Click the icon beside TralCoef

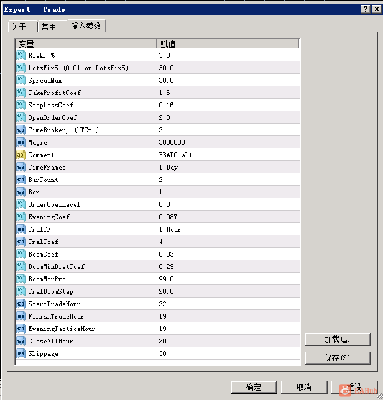21,242
